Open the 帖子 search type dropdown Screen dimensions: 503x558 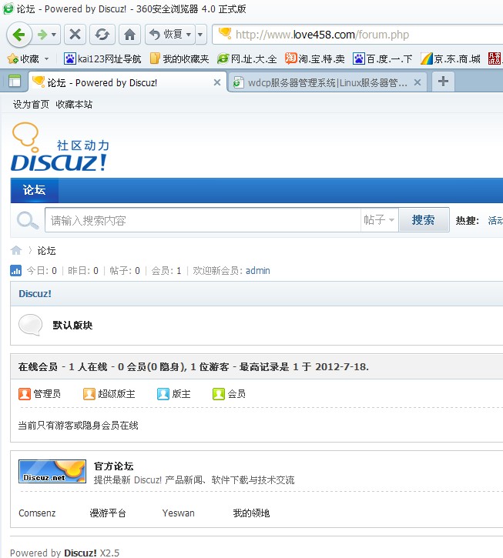[x=379, y=220]
